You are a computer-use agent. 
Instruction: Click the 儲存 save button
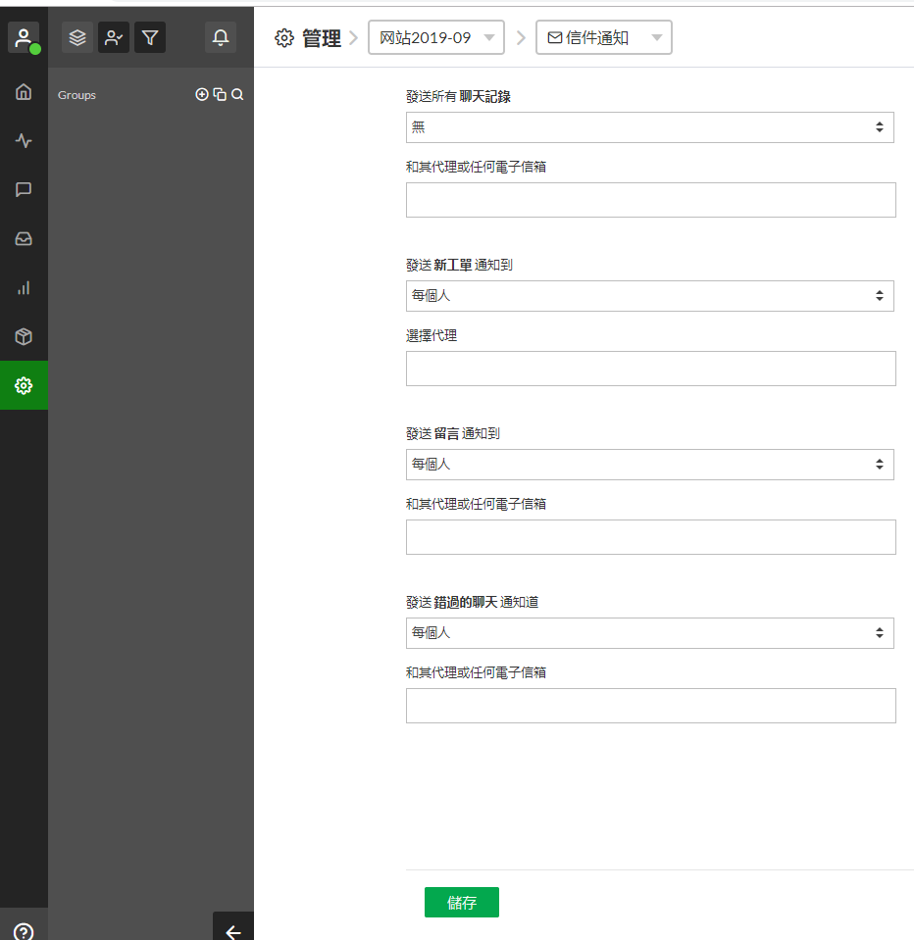(461, 903)
